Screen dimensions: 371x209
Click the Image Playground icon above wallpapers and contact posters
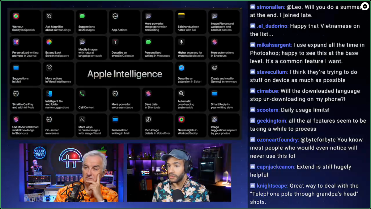pyautogui.click(x=214, y=16)
